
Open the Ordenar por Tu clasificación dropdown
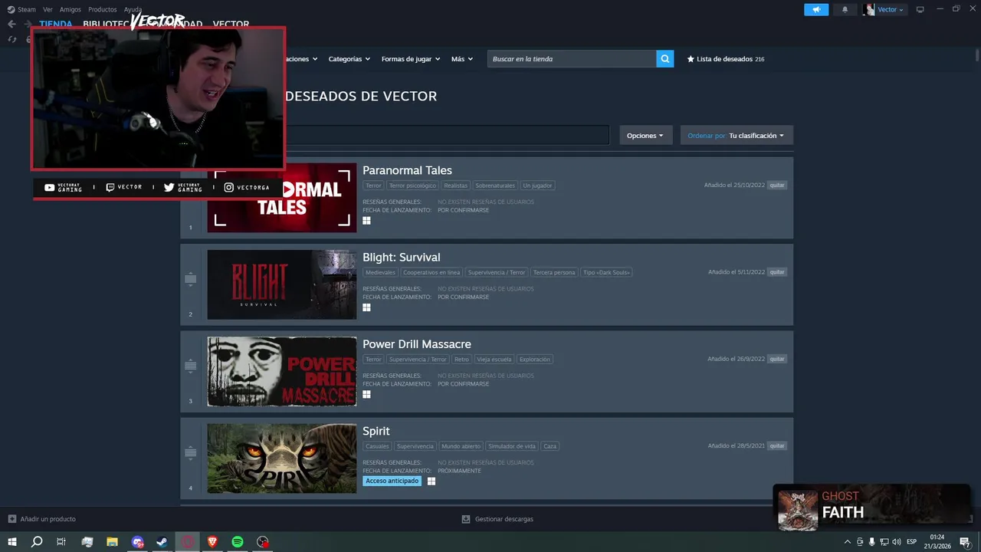[737, 136]
